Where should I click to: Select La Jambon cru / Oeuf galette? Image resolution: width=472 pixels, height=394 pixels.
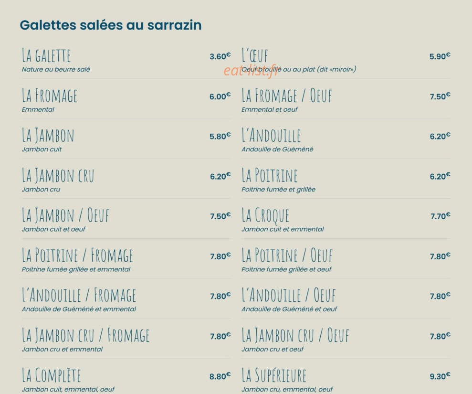pos(295,336)
